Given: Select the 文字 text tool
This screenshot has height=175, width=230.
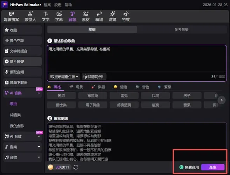Looking at the screenshot, I should point(45,17).
